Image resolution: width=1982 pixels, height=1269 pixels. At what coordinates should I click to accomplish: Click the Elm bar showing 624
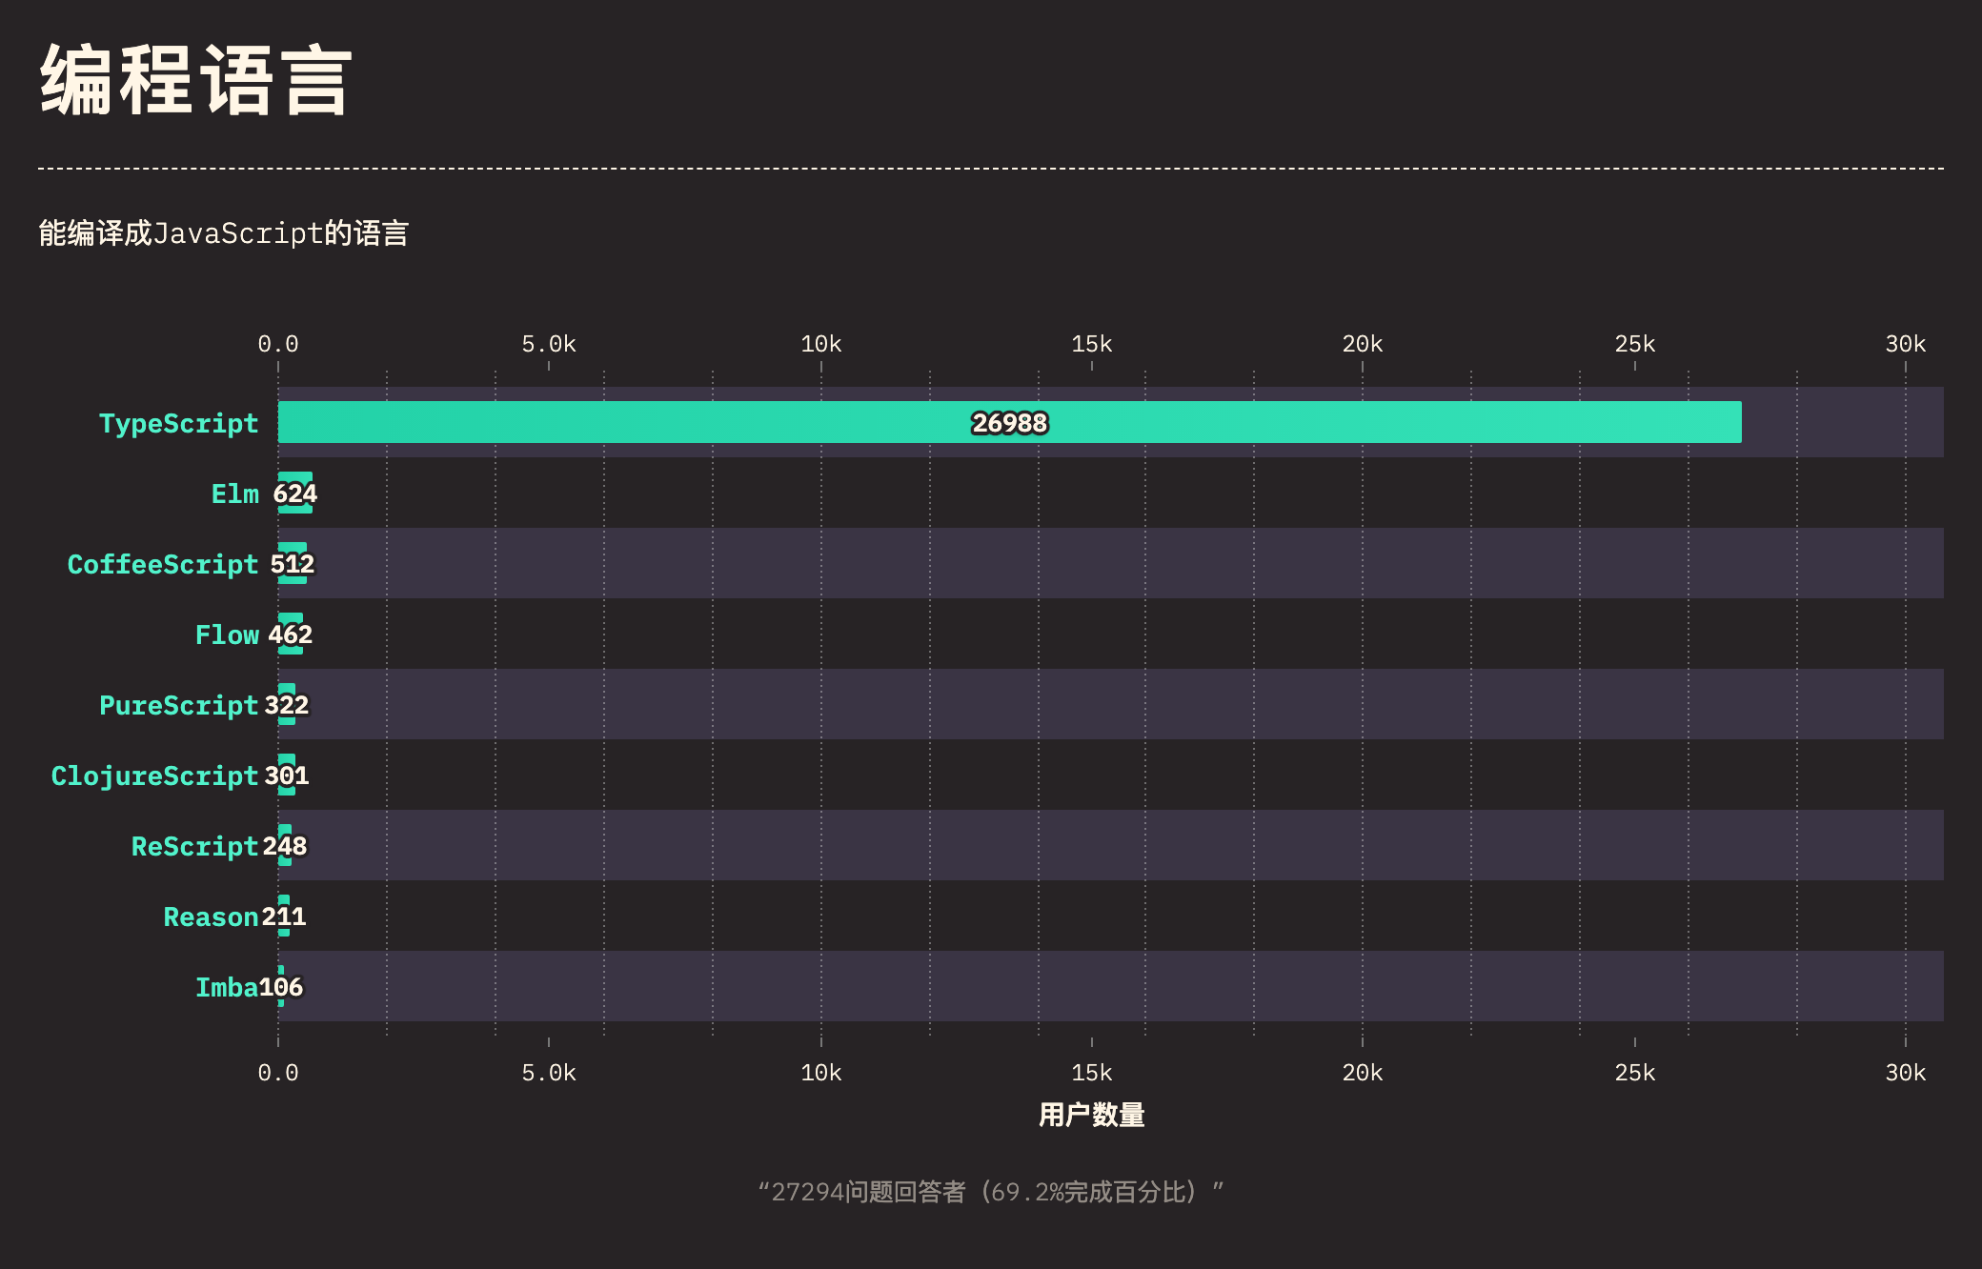[295, 493]
